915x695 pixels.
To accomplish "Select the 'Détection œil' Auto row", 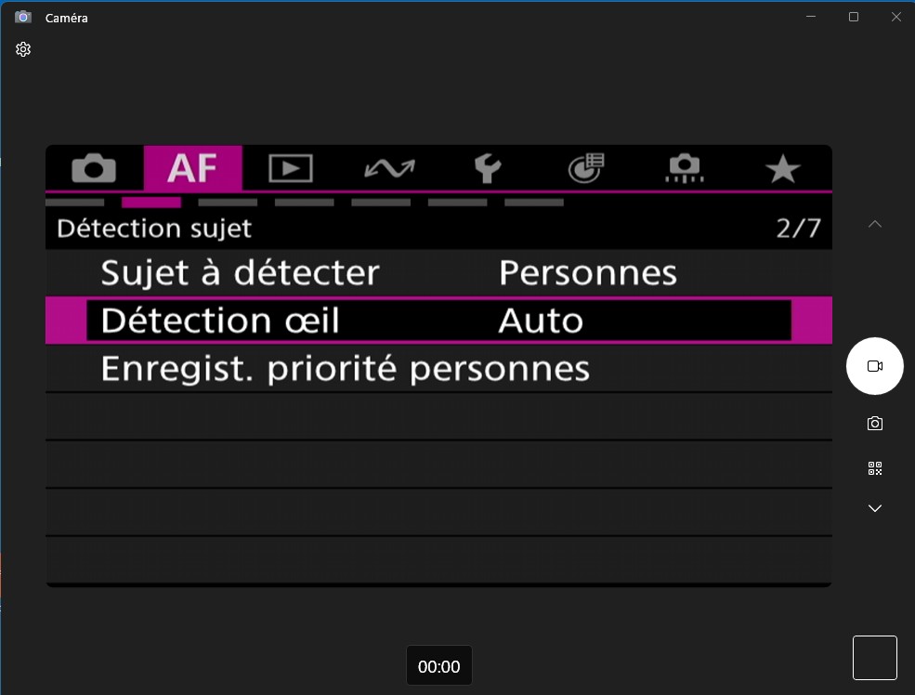I will tap(438, 321).
